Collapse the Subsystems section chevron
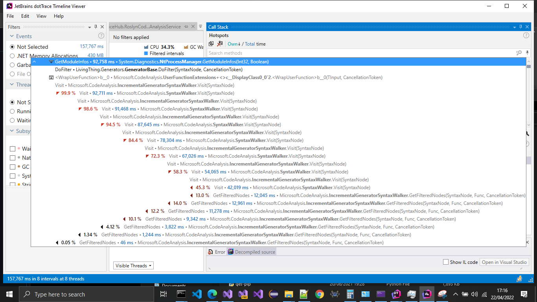 click(x=11, y=131)
